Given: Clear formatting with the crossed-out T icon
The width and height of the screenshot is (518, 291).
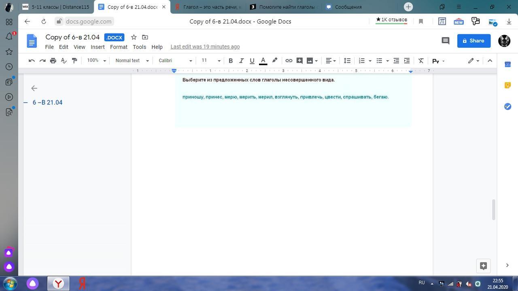Looking at the screenshot, I should tap(421, 61).
